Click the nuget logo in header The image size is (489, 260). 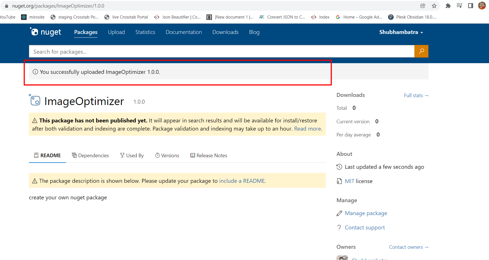click(45, 32)
